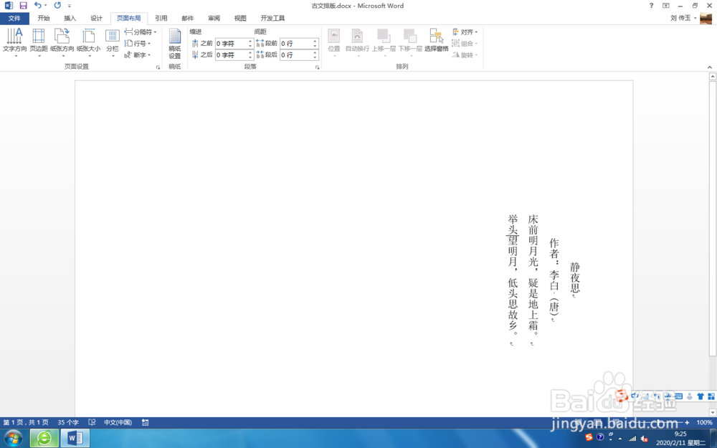717x448 pixels.
Task: Open 稿纸设置 manuscript paper settings
Action: (175, 44)
